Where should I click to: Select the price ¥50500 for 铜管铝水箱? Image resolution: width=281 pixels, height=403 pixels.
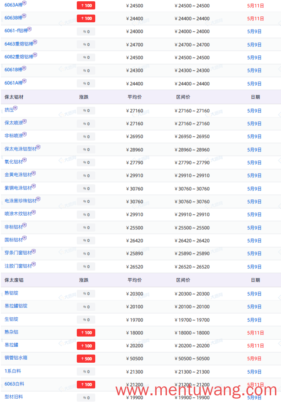135,358
